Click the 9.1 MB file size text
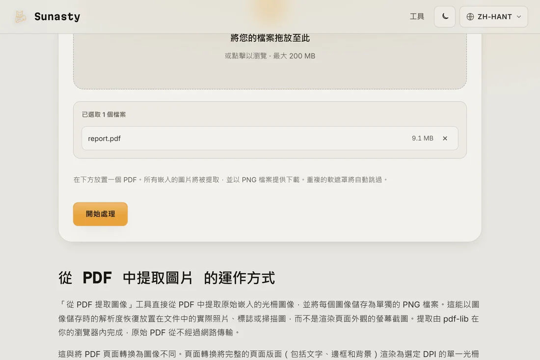The image size is (540, 360). [x=422, y=138]
